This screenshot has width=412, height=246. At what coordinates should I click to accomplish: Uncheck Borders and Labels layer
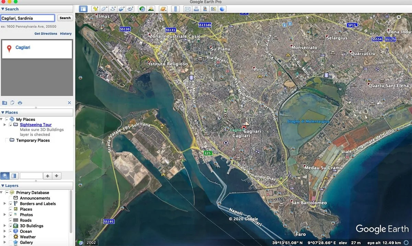[11, 203]
